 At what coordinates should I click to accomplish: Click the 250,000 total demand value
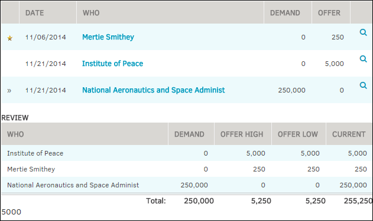[199, 201]
